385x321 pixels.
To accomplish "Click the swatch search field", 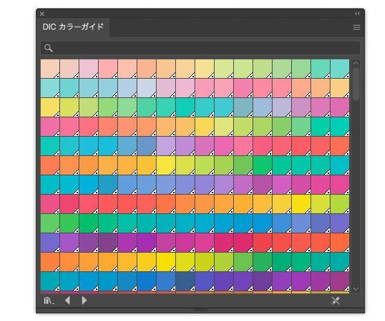I will 200,48.
